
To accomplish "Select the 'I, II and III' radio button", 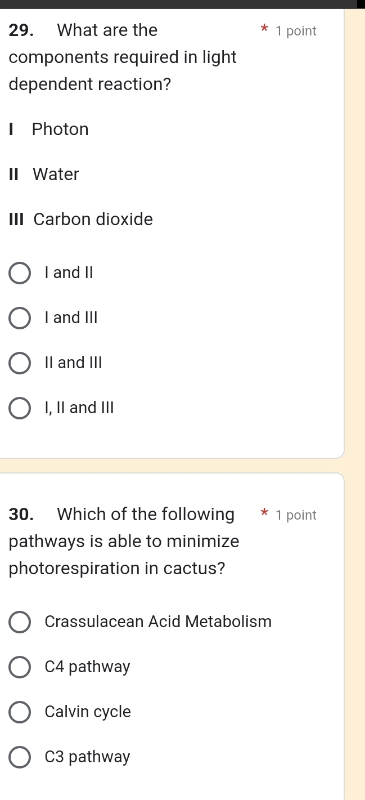I will (19, 408).
